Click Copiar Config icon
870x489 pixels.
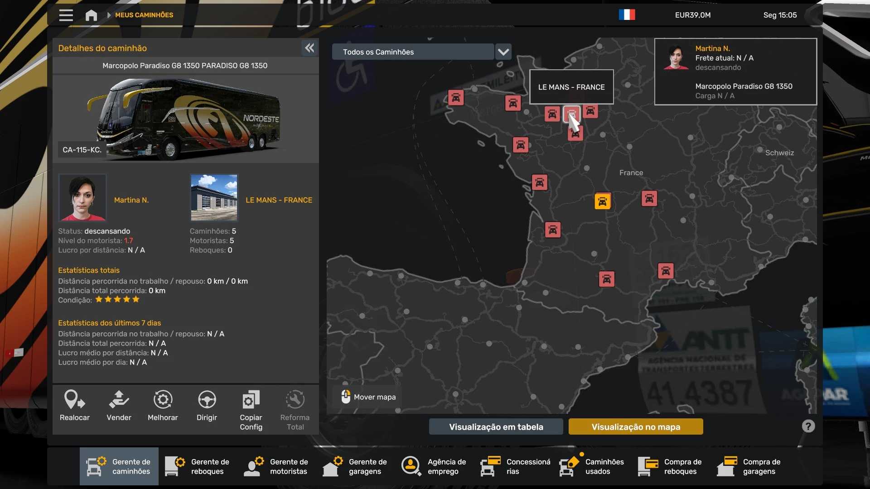(251, 400)
